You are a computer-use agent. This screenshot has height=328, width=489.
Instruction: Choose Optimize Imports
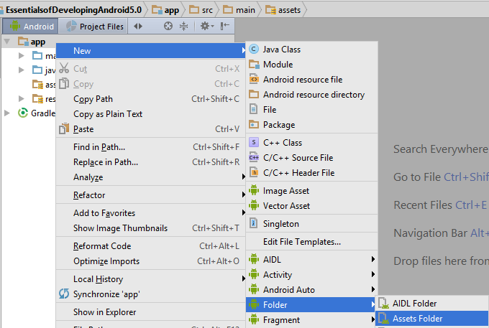[x=151, y=261]
